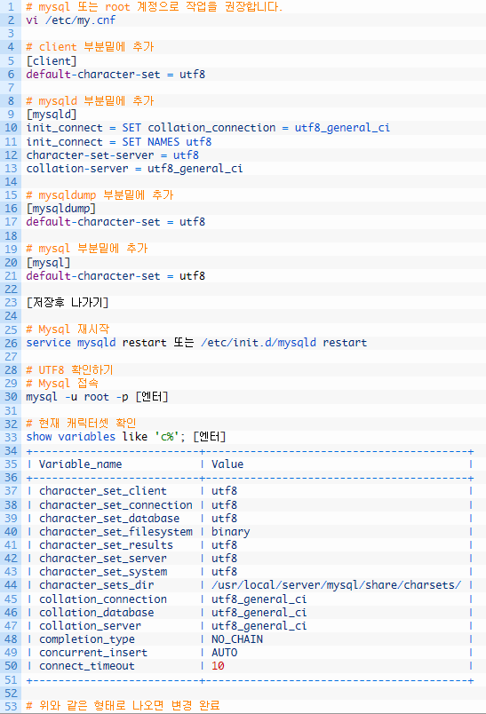Click the 'NO_CHAIN' value

(237, 639)
